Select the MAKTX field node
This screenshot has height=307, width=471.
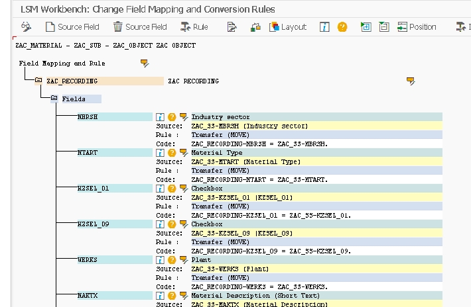coord(115,296)
